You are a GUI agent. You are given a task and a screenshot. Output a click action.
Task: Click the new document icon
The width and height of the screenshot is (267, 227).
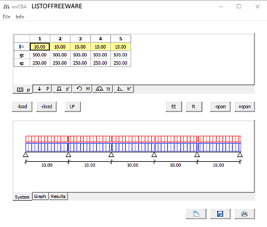click(x=196, y=214)
